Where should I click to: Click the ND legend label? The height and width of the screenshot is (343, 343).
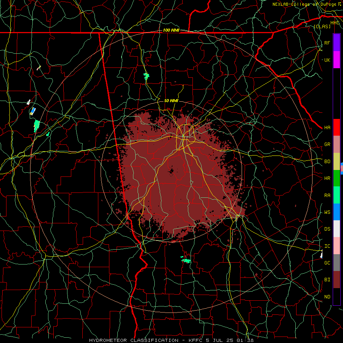pyautogui.click(x=327, y=297)
